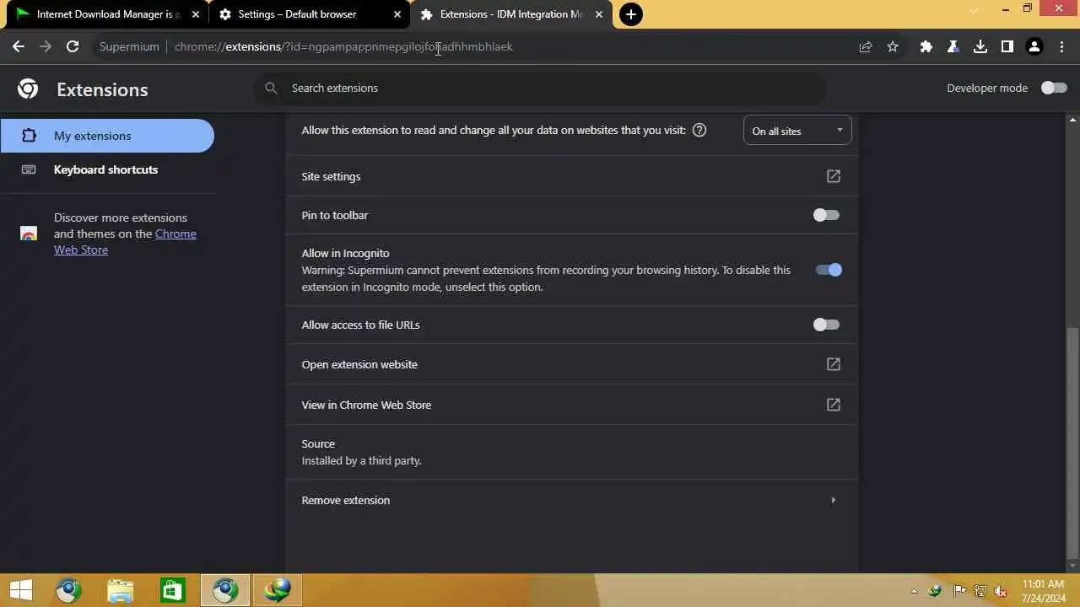The height and width of the screenshot is (607, 1080).
Task: Click the share page icon in address bar
Action: (866, 47)
